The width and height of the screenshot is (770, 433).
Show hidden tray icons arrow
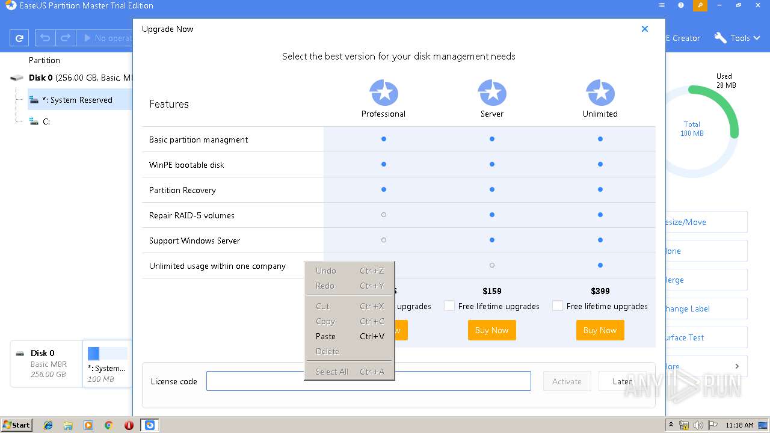click(671, 425)
